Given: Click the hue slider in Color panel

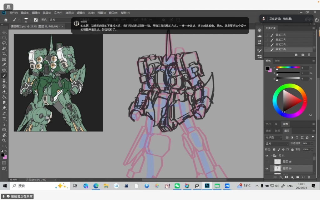Looking at the screenshot, I should coord(288,67).
